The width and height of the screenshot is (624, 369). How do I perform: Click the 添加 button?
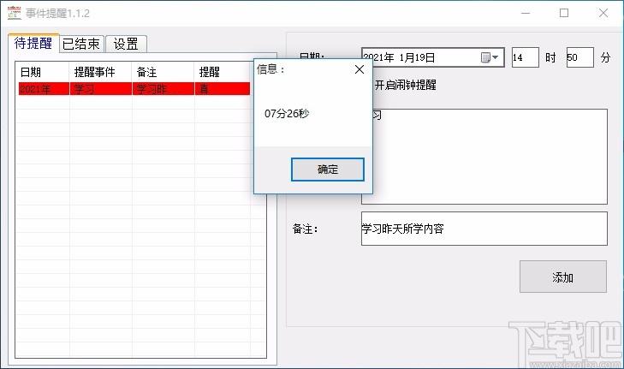coord(563,277)
